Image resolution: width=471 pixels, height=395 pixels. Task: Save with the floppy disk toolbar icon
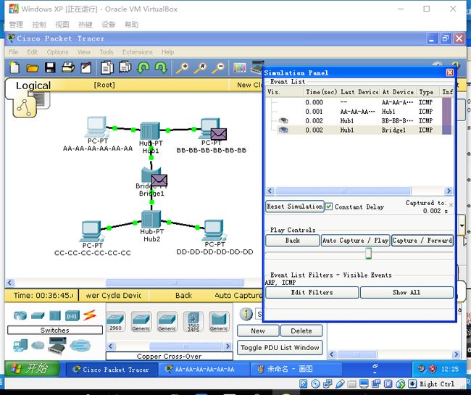click(50, 67)
